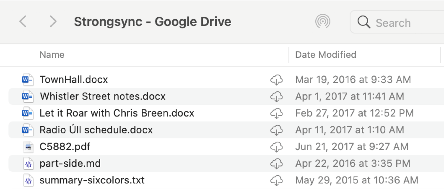Click the PDF icon for C5882.pdf

28,147
